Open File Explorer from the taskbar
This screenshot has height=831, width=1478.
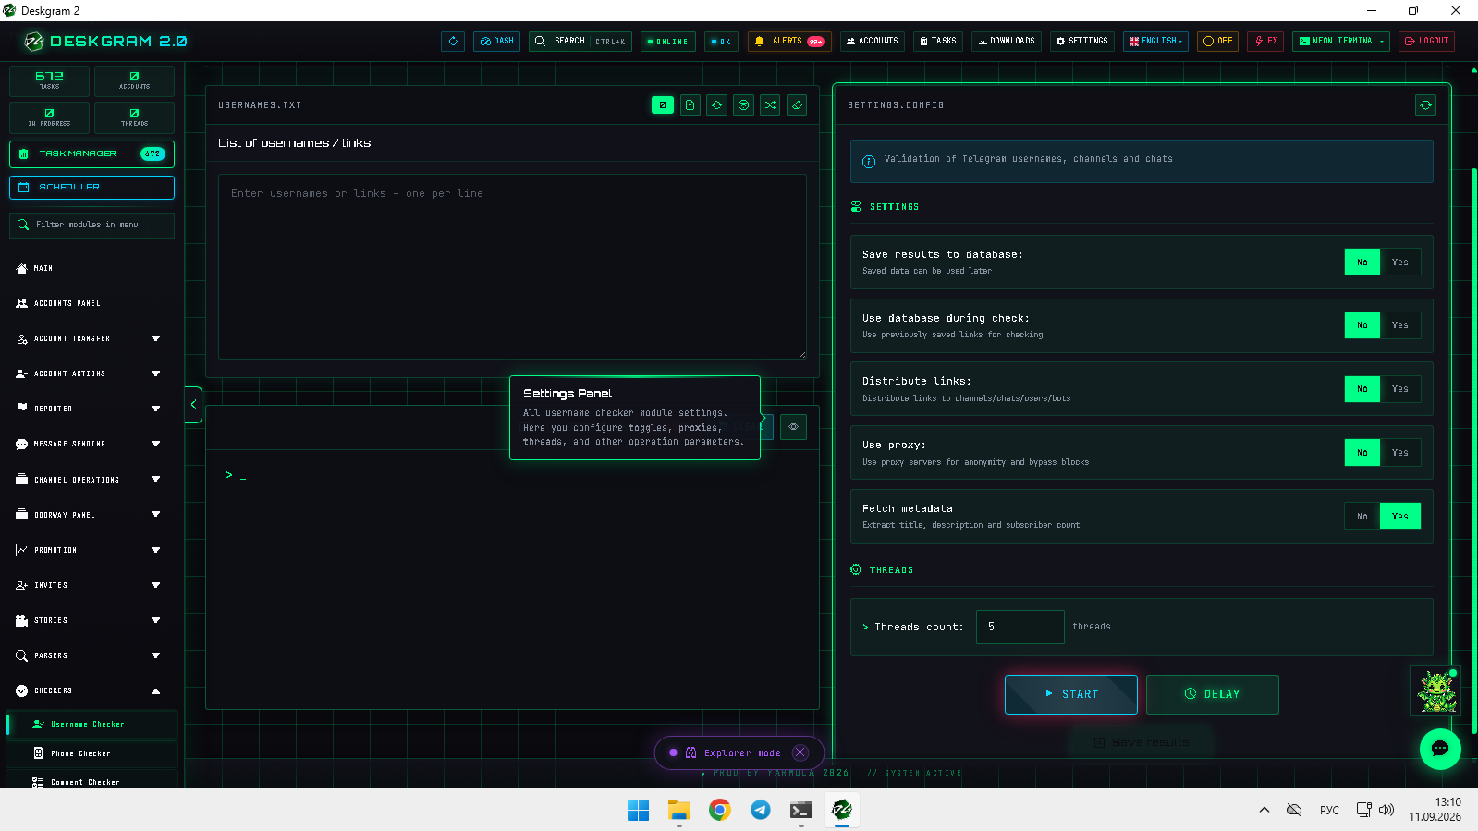click(679, 810)
